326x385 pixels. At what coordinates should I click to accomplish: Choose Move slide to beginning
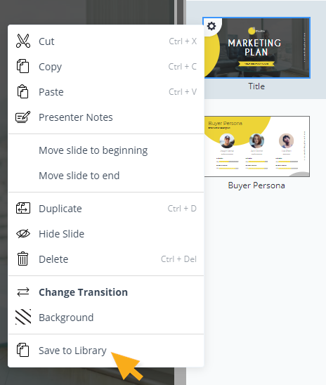point(93,150)
